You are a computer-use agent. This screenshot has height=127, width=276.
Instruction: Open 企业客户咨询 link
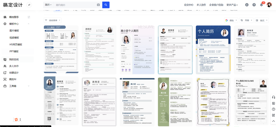pos(216,5)
